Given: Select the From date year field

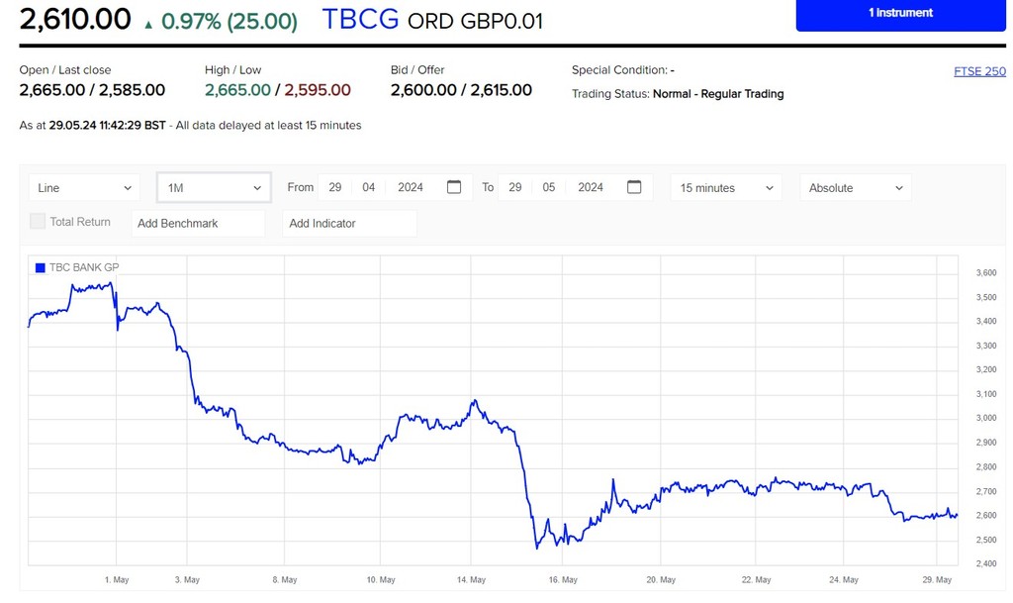Looking at the screenshot, I should [411, 187].
